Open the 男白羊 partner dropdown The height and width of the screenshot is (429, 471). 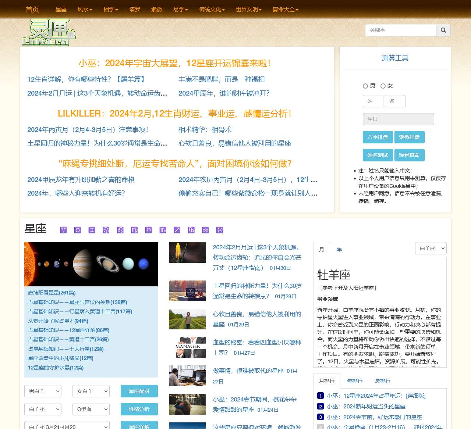tap(43, 391)
